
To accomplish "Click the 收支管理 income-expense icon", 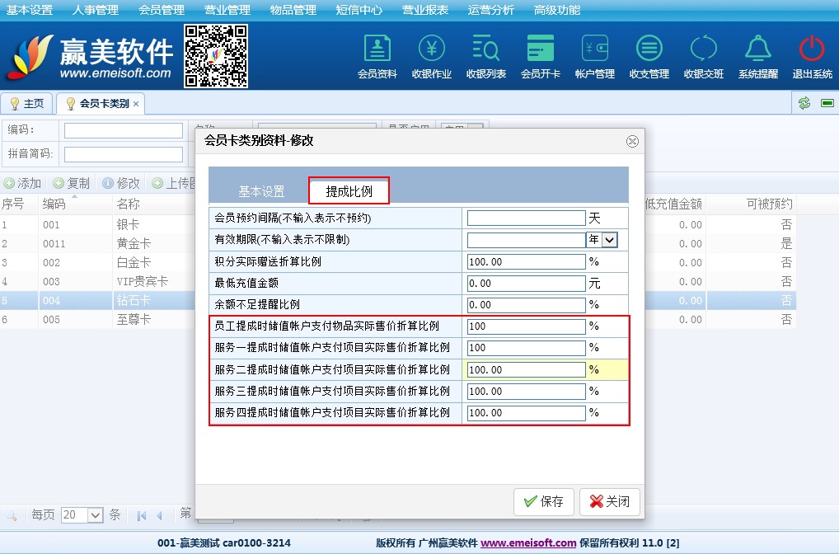I will [649, 49].
